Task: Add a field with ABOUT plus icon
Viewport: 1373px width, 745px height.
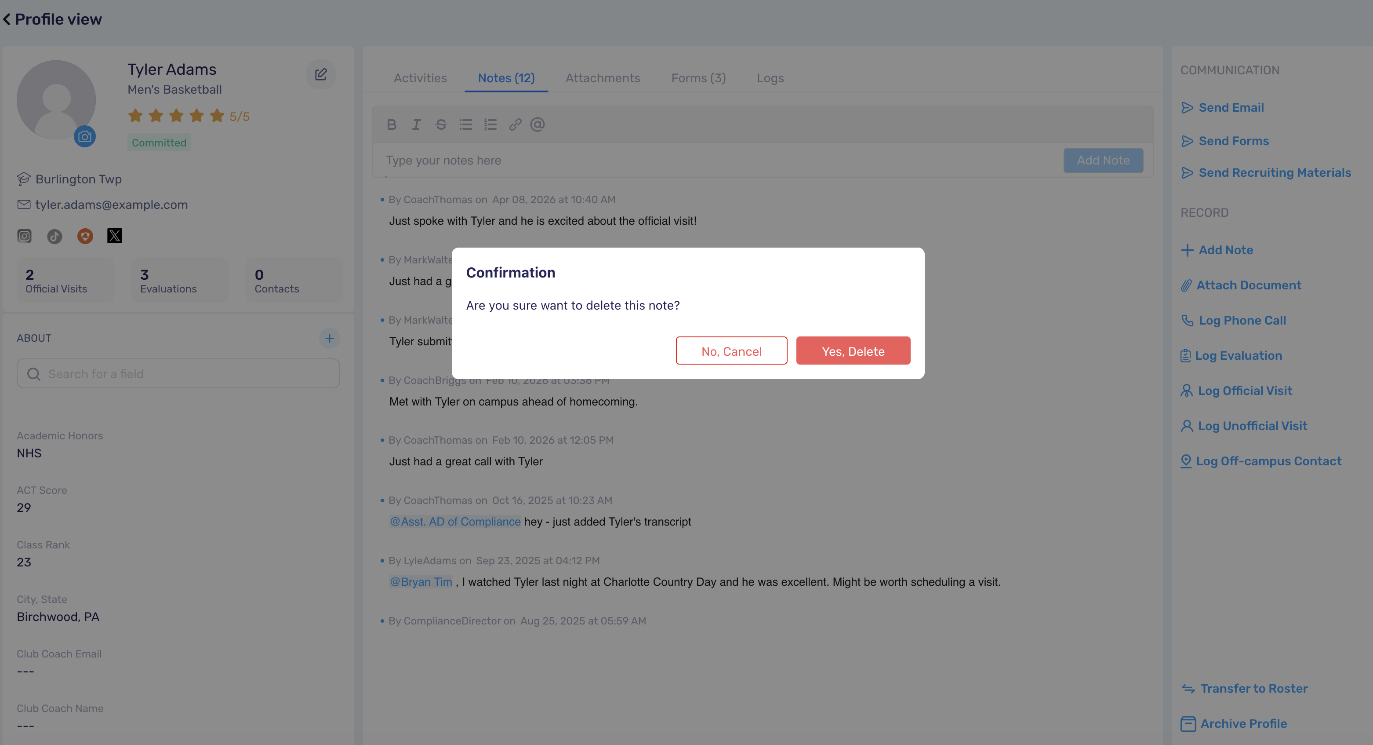Action: (x=329, y=338)
